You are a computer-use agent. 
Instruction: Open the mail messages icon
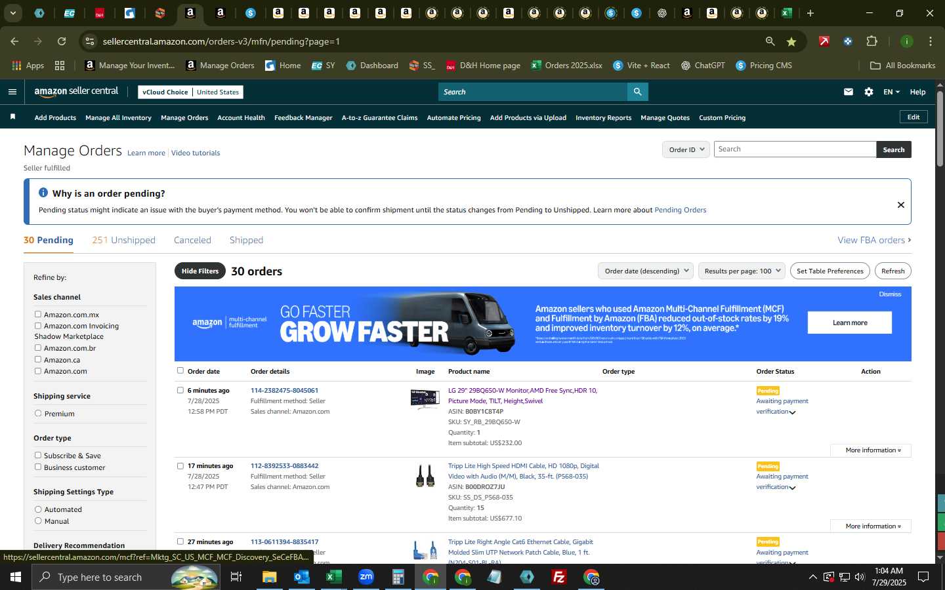point(849,92)
